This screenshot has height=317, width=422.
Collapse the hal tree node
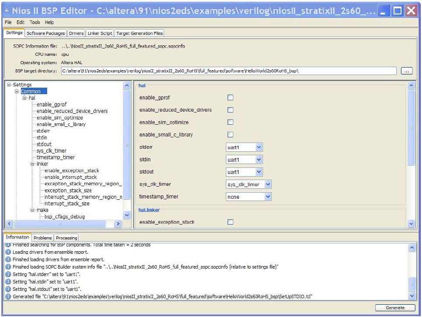point(24,98)
